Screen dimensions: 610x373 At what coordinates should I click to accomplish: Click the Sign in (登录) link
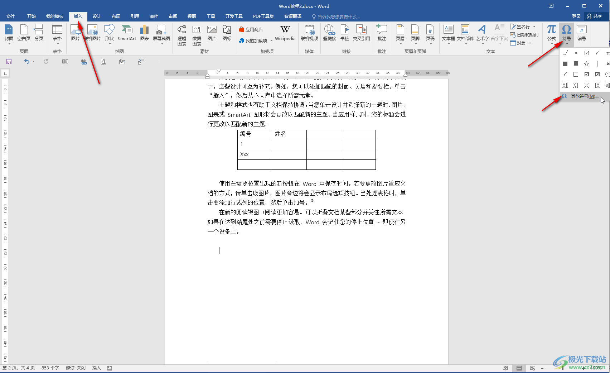576,16
